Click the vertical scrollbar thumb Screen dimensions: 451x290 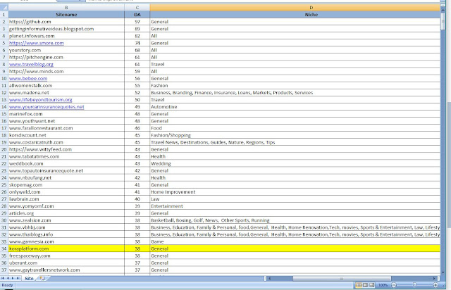click(443, 20)
